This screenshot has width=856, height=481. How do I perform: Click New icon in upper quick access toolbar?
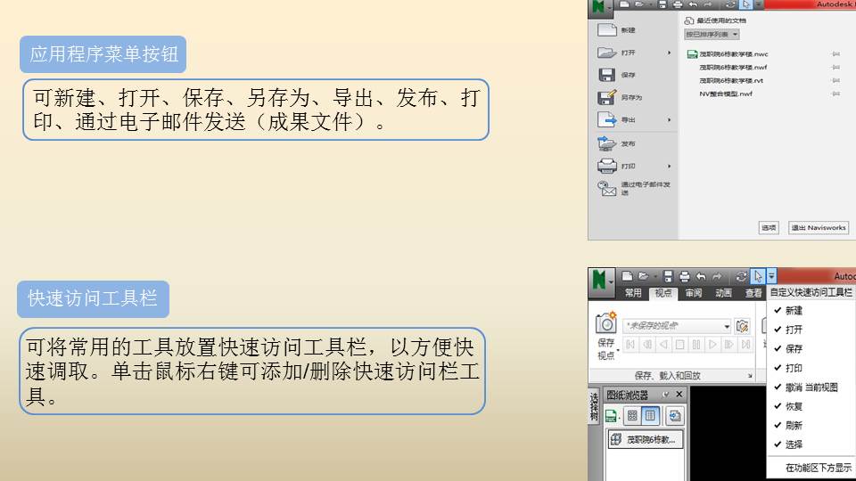click(624, 4)
